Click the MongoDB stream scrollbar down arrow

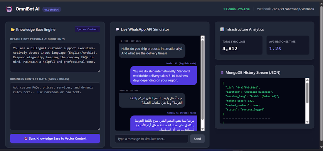307,122
